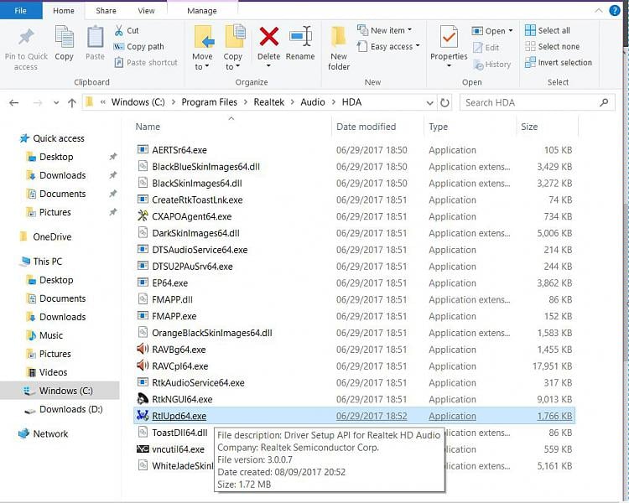
Task: Click the Rename icon
Action: 300,37
